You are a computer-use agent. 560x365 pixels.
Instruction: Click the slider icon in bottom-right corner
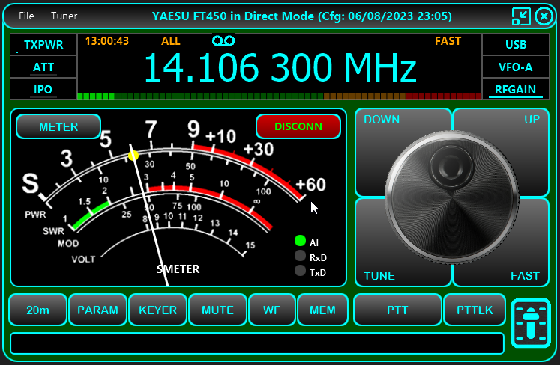click(531, 323)
